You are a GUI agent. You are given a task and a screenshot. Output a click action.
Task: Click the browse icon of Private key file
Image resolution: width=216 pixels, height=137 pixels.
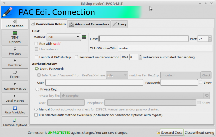[x=207, y=96]
